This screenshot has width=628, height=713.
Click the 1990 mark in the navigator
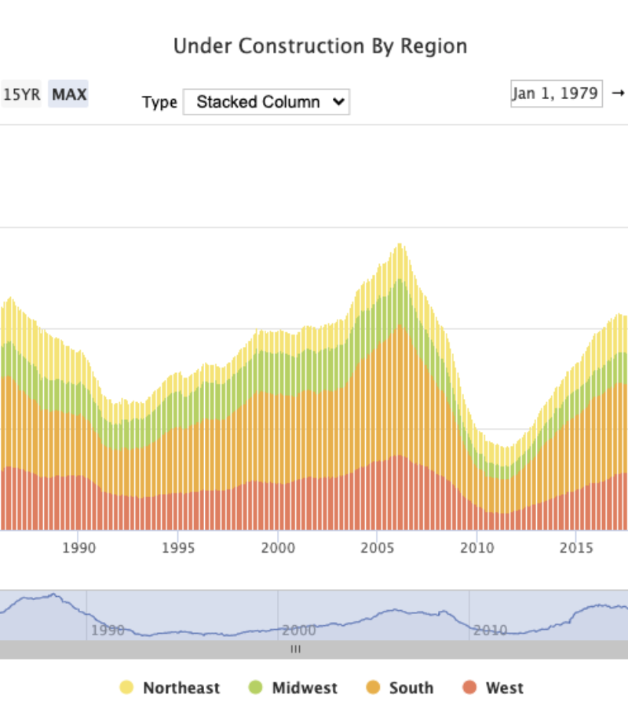[108, 630]
